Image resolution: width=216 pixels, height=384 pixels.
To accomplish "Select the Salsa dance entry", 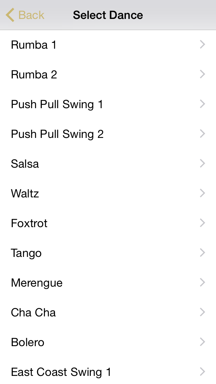I will [108, 164].
